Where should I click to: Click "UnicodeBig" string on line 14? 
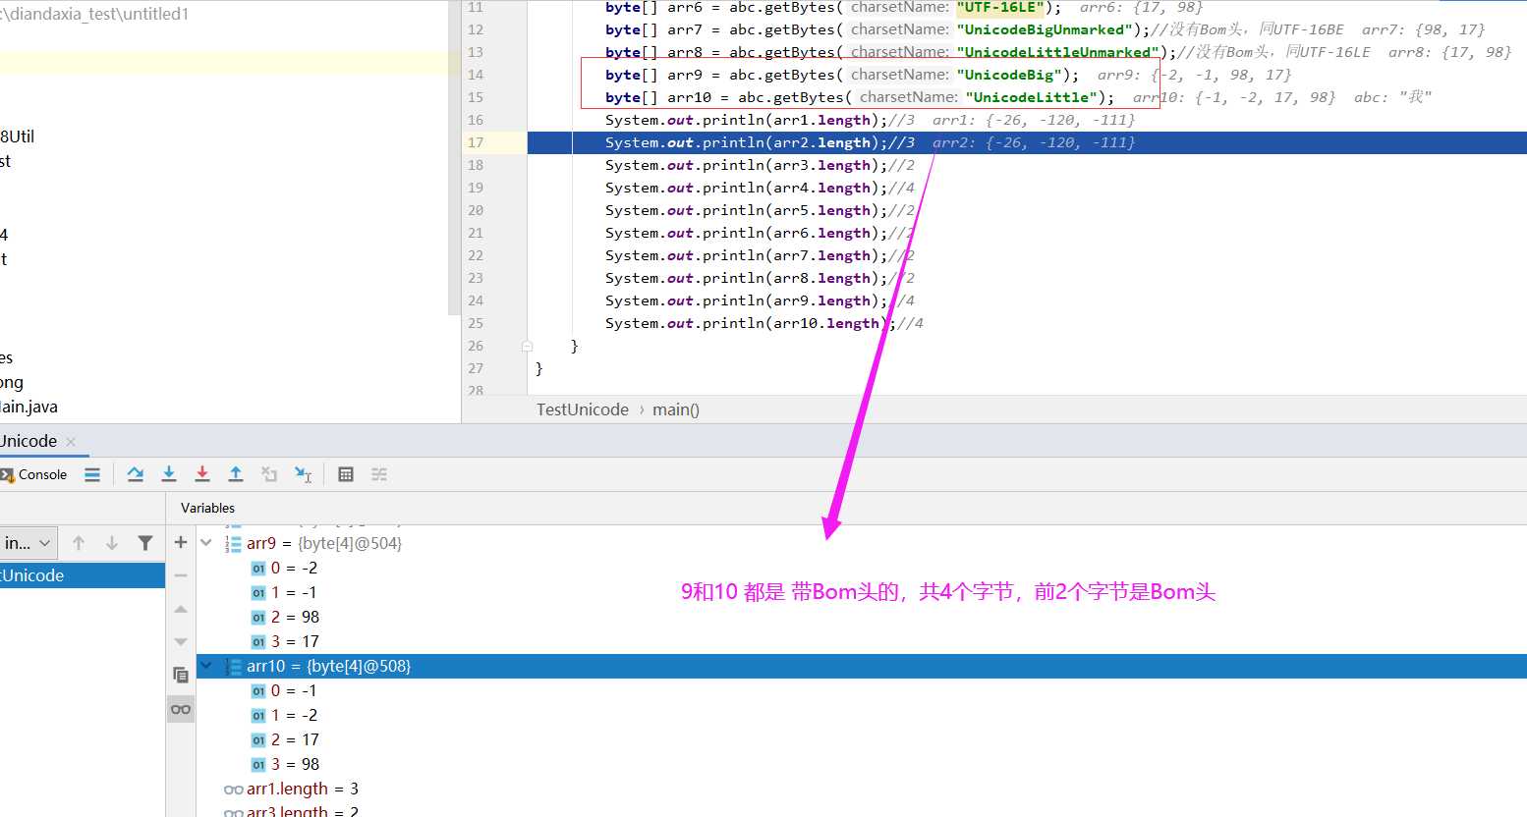click(1008, 75)
